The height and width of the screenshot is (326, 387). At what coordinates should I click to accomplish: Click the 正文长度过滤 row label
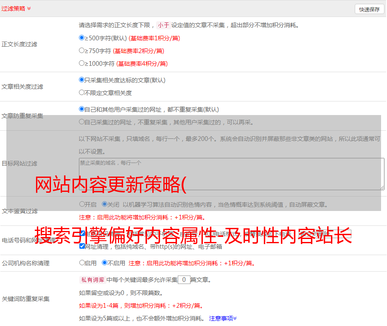click(19, 44)
